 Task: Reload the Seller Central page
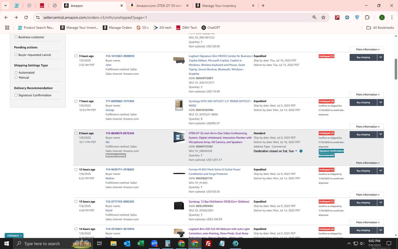pyautogui.click(x=26, y=17)
